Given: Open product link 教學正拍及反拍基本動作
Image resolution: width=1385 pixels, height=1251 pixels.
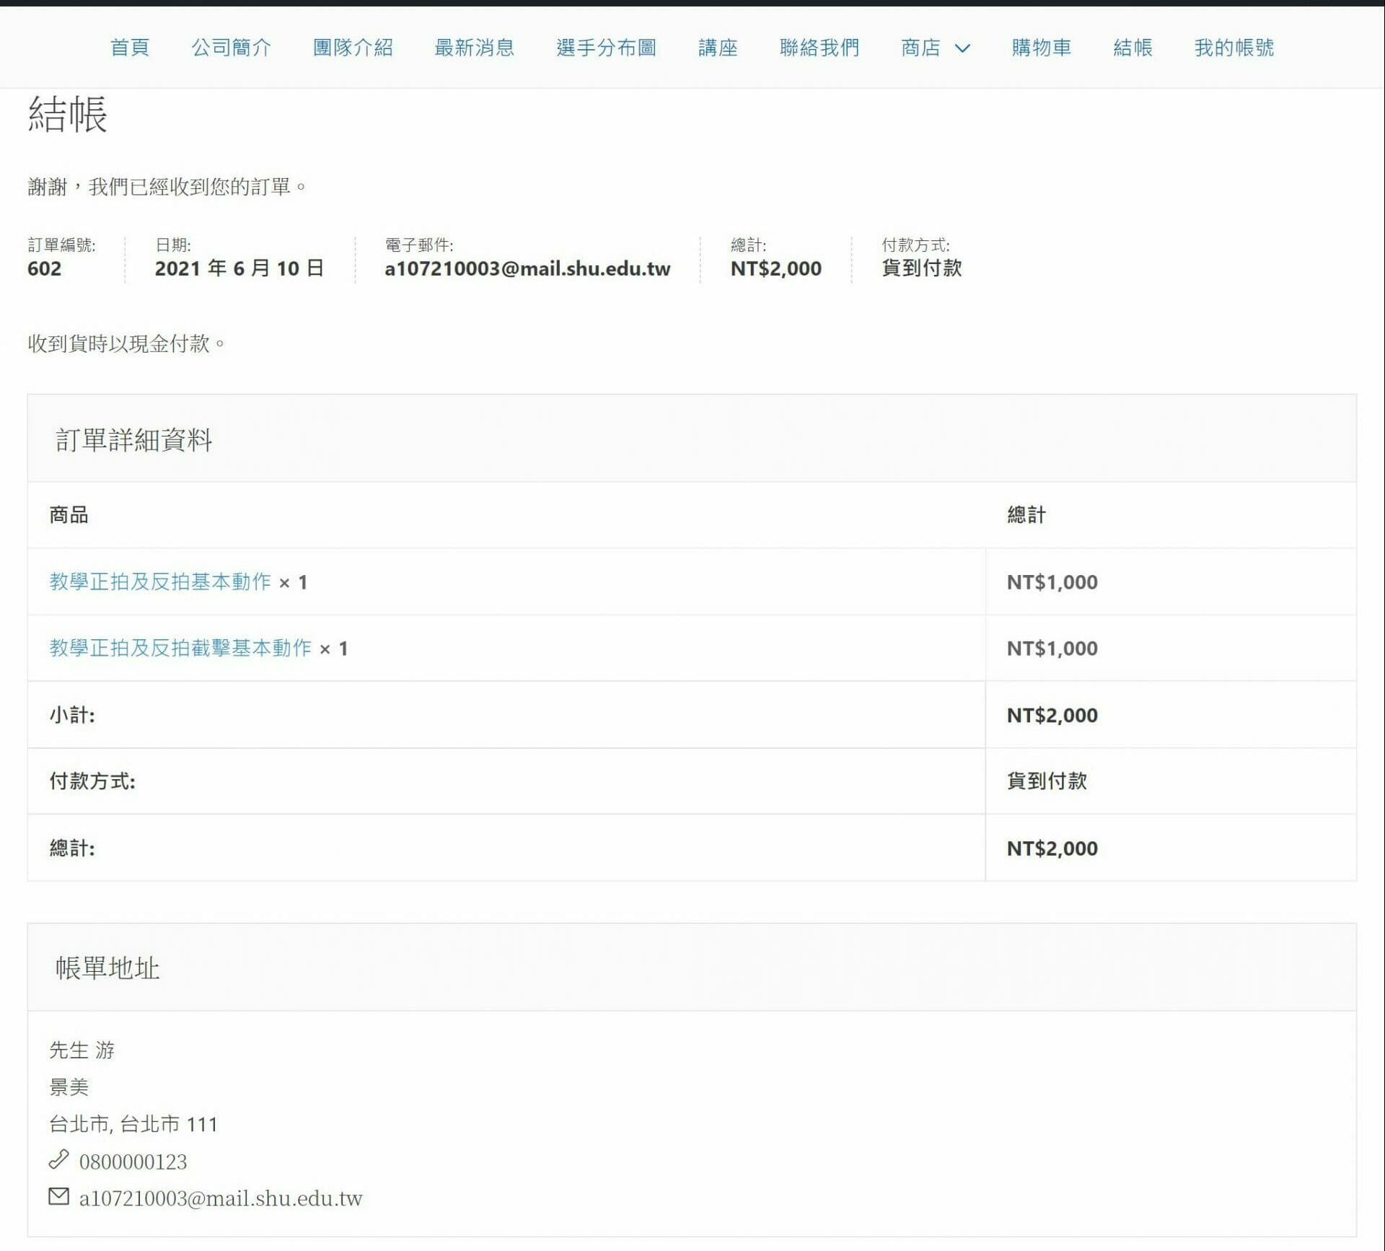Looking at the screenshot, I should click(160, 581).
